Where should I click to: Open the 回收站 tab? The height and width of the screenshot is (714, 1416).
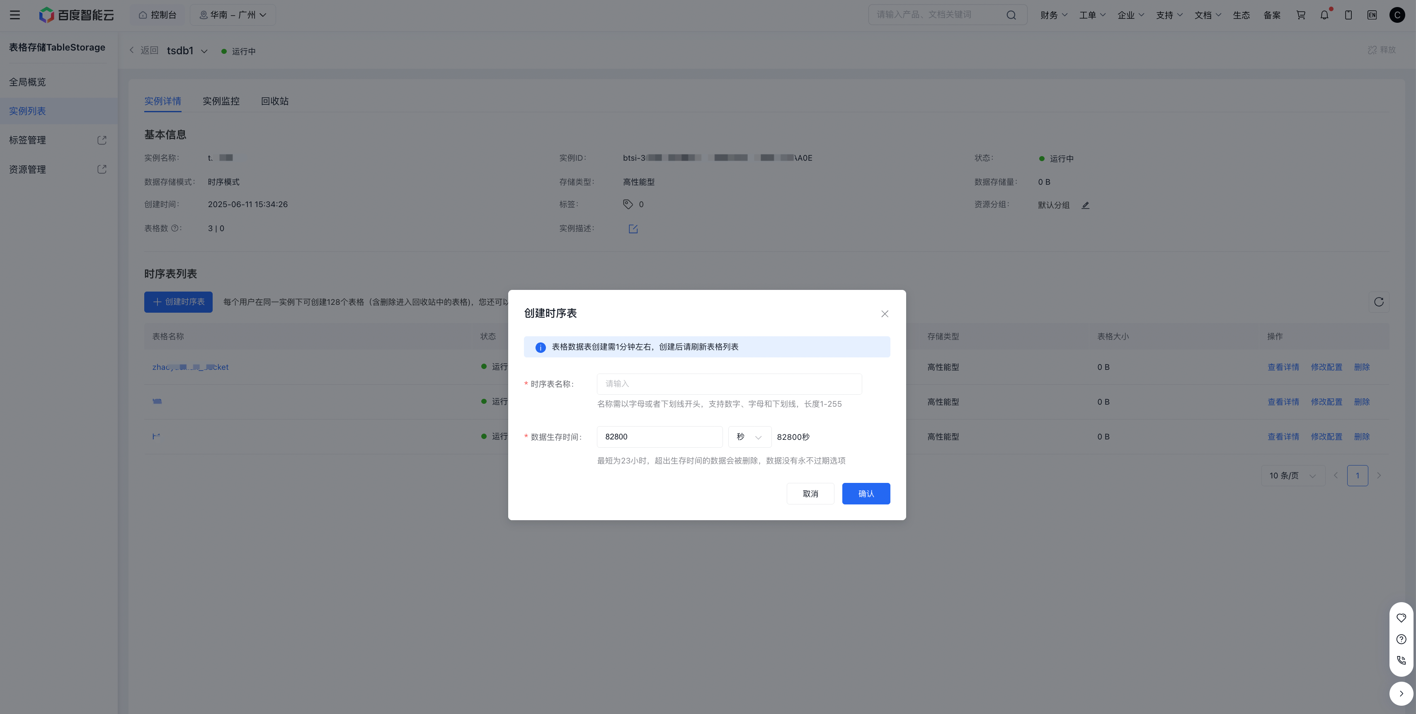pyautogui.click(x=274, y=101)
